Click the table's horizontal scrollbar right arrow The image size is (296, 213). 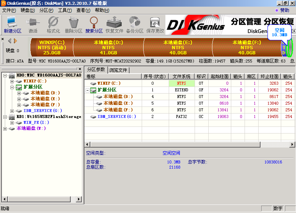coord(292,145)
